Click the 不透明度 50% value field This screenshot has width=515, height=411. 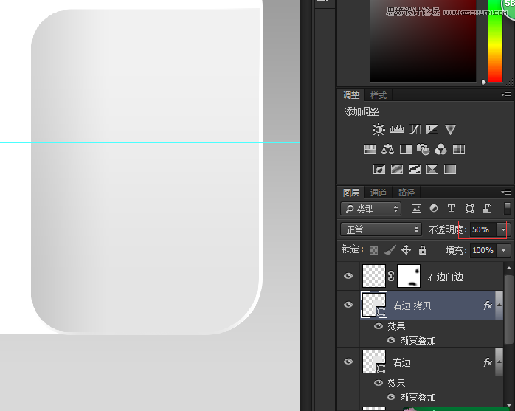coord(483,229)
